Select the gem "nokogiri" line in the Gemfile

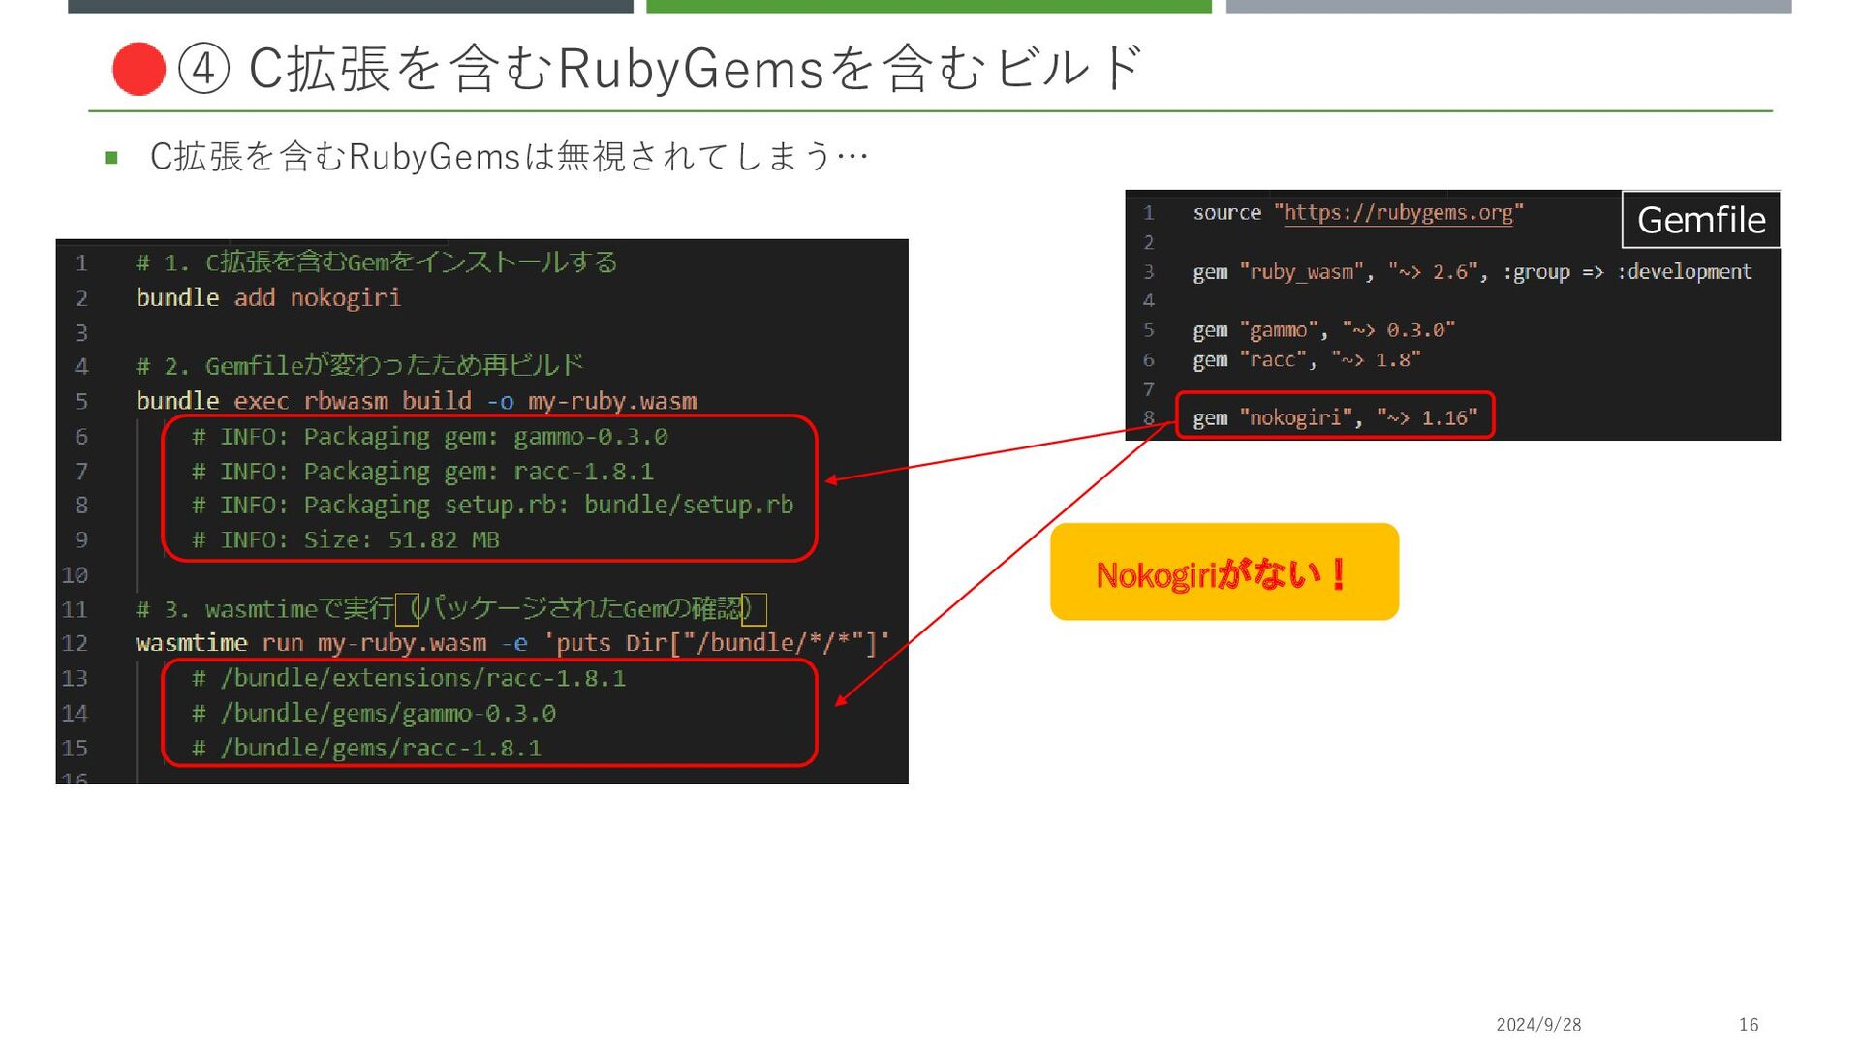[x=1334, y=417]
